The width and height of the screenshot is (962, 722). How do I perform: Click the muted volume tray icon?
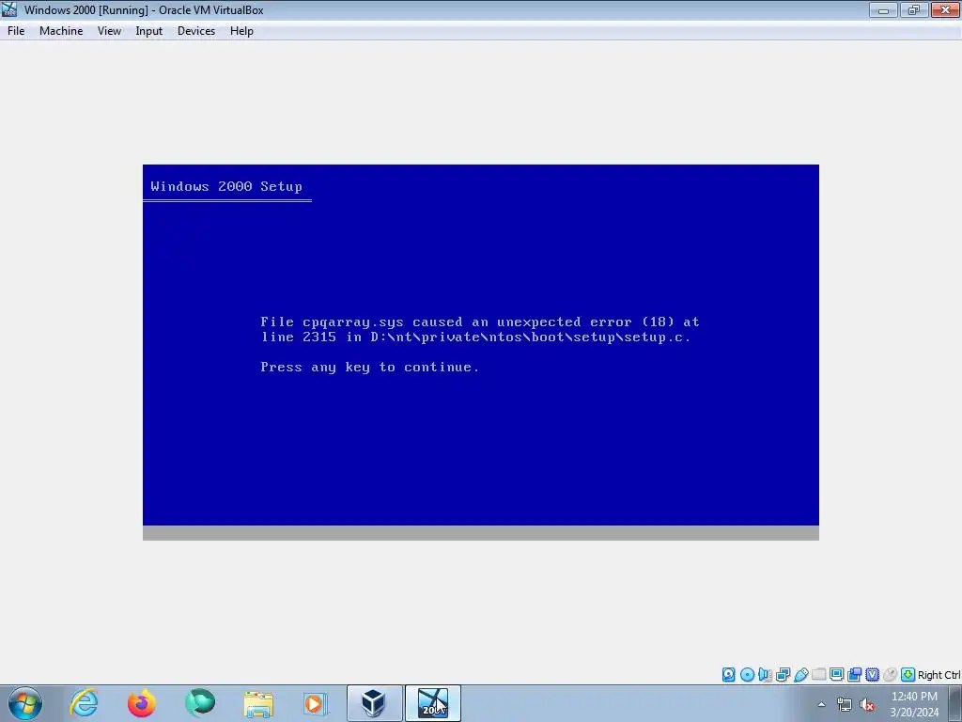coord(867,704)
